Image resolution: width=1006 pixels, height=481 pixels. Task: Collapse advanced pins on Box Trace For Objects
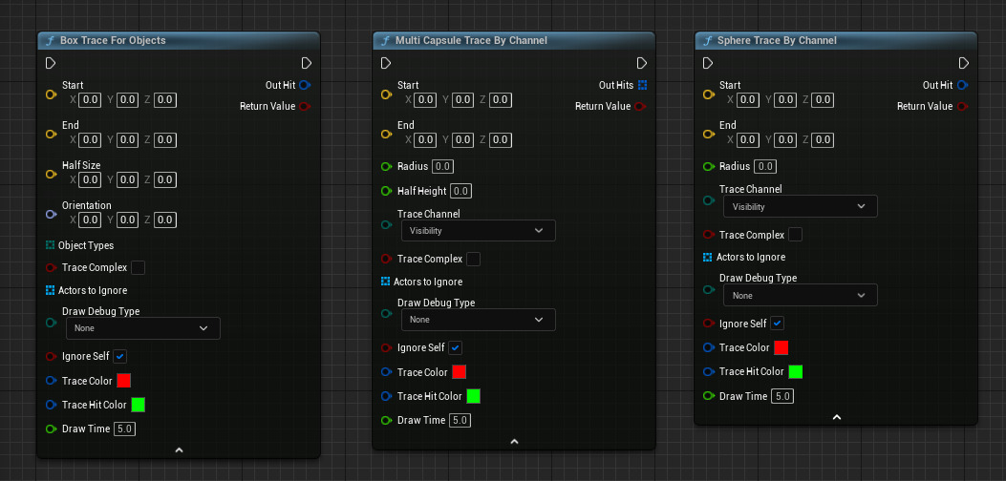pyautogui.click(x=179, y=450)
